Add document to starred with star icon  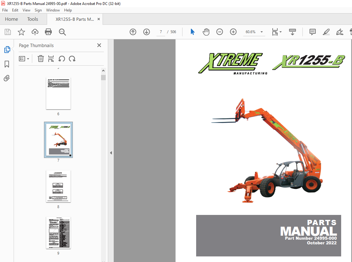(21, 32)
